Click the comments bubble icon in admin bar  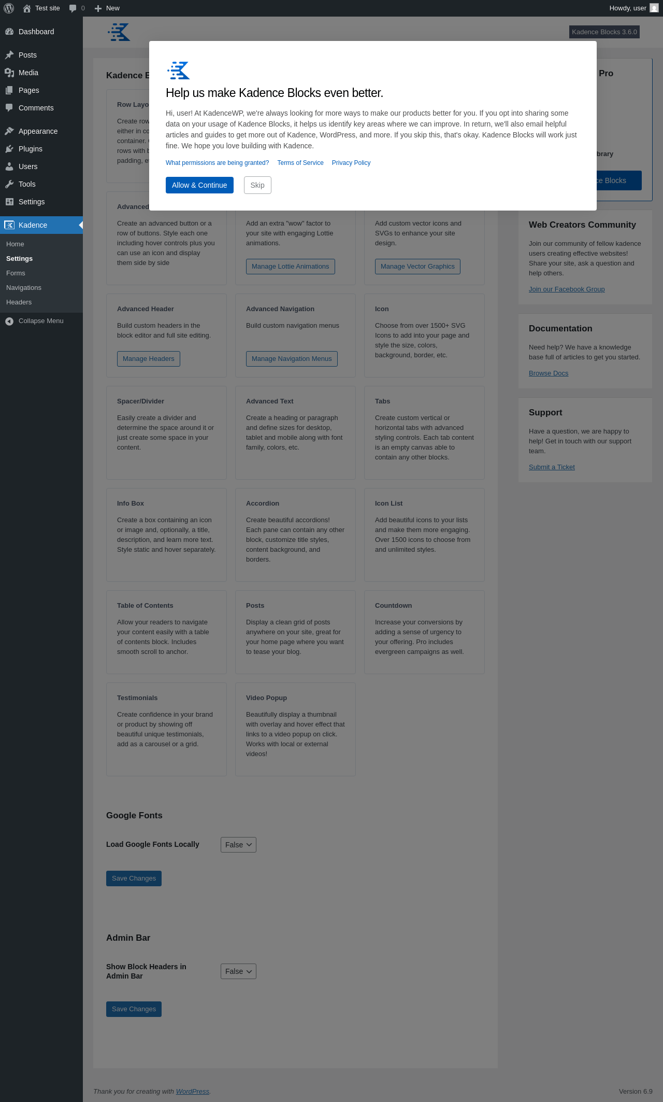73,8
